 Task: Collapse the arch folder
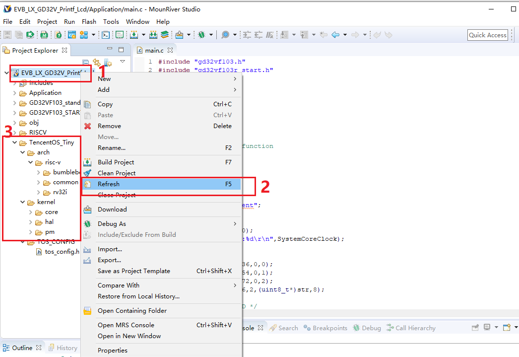(x=22, y=152)
